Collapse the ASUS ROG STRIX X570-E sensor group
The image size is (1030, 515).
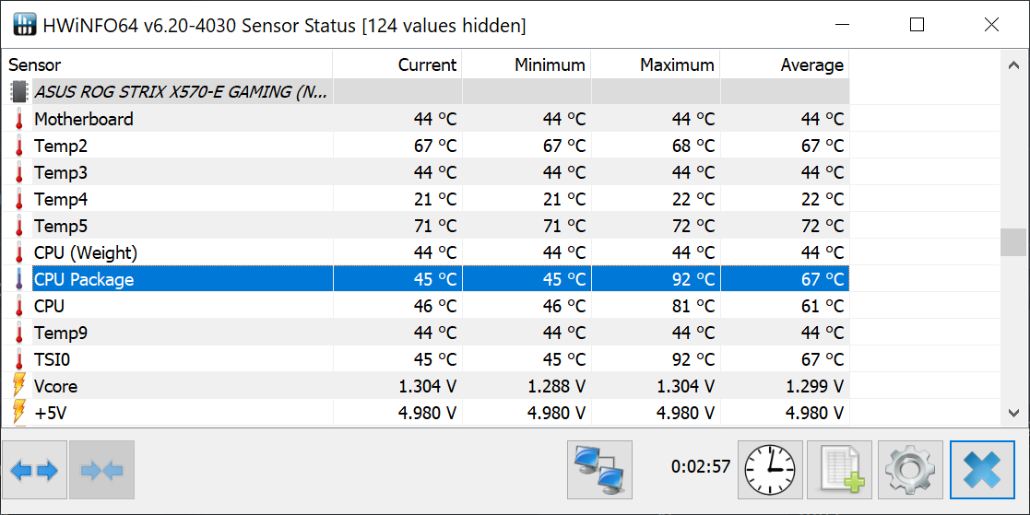pos(19,92)
